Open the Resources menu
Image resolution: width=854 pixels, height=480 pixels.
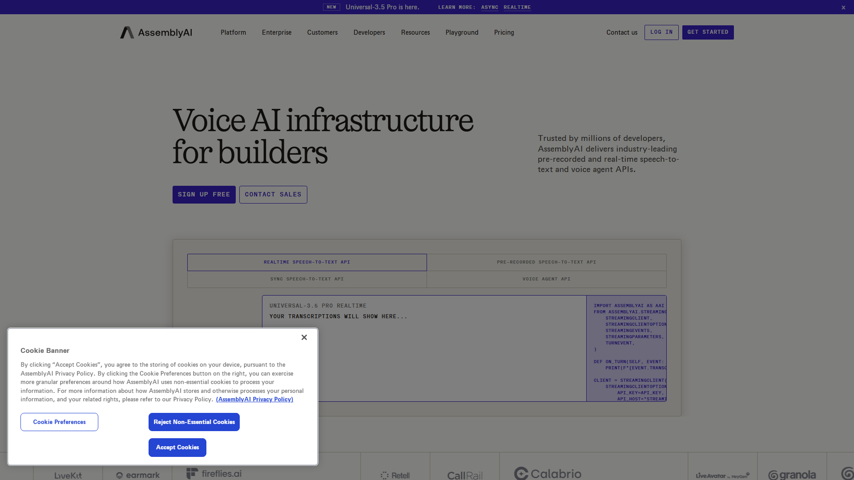tap(415, 32)
